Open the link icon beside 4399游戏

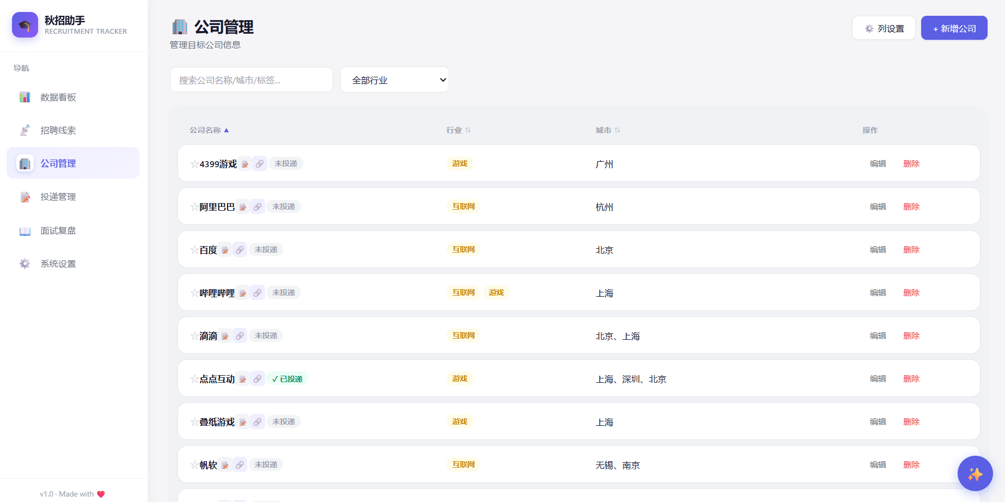(260, 164)
